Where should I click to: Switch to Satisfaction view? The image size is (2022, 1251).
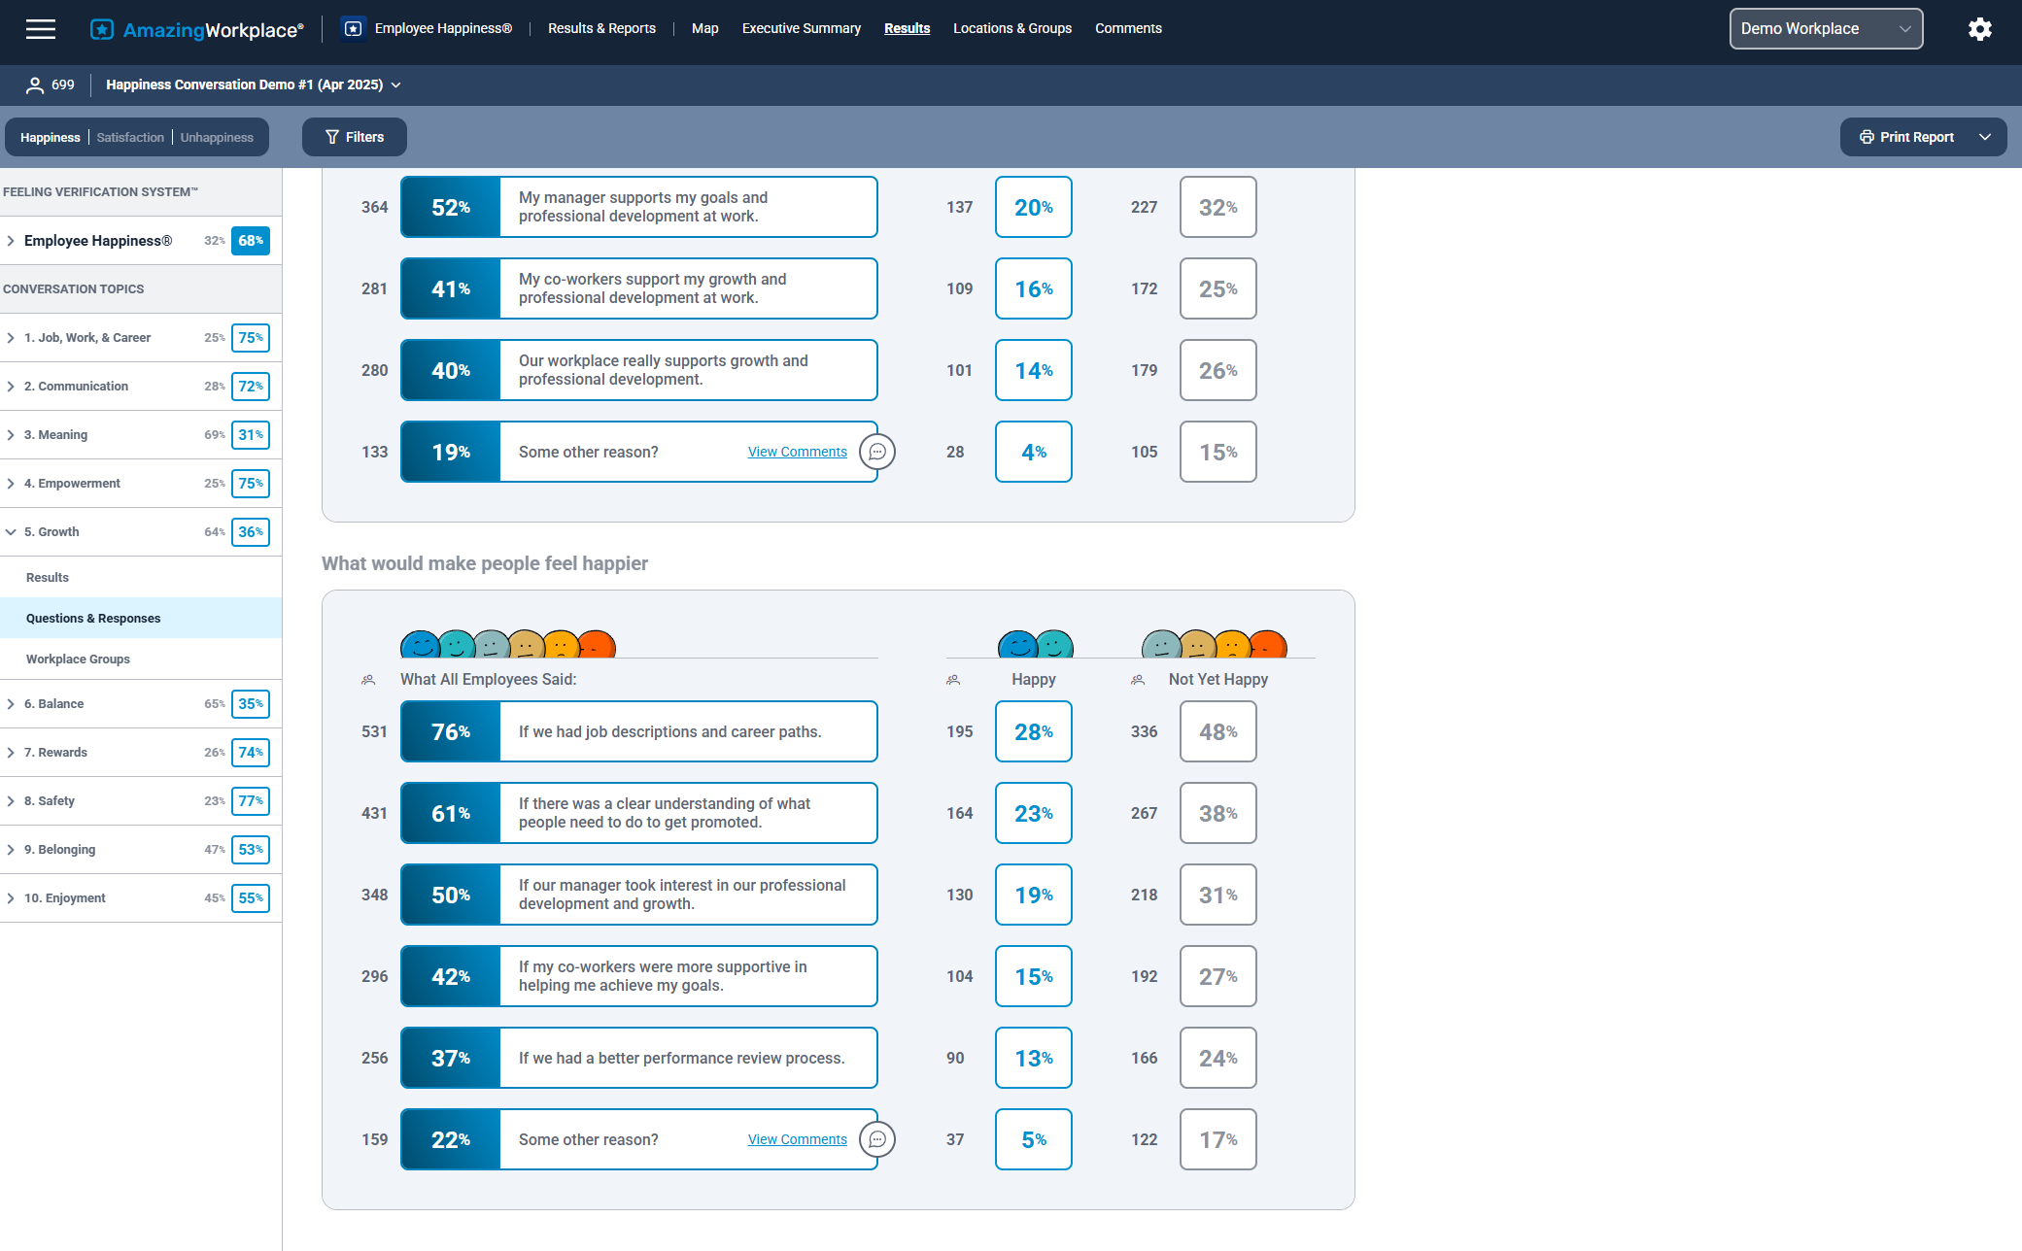[130, 138]
